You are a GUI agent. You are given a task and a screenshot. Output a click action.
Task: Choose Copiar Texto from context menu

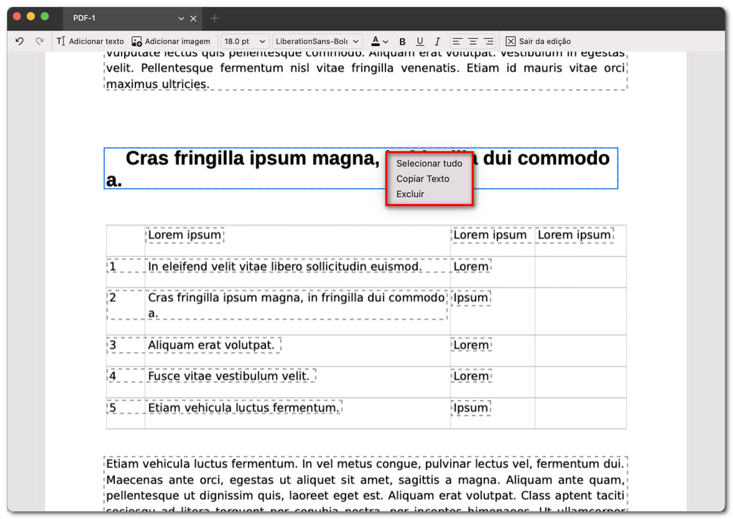click(423, 179)
